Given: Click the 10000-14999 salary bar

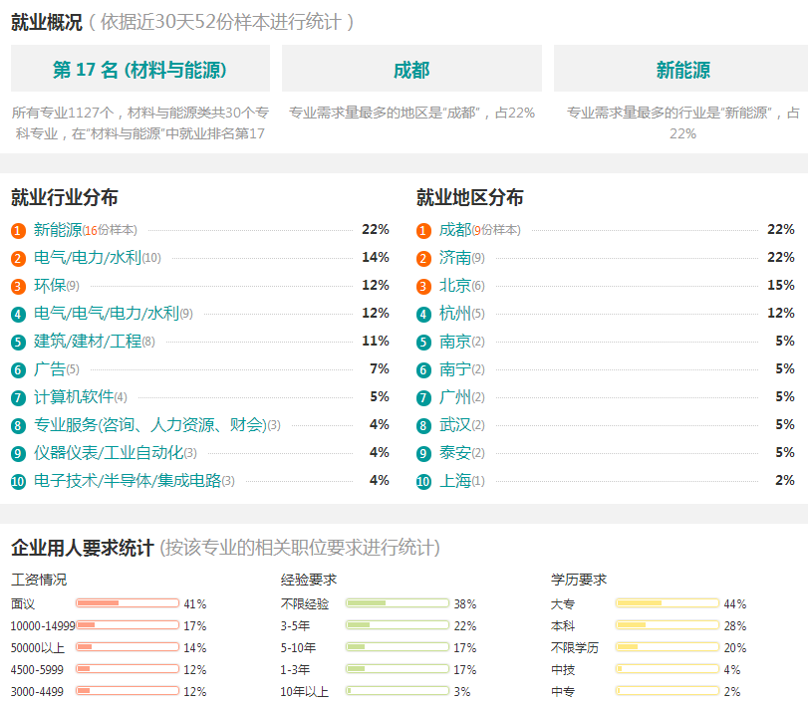Looking at the screenshot, I should pos(128,625).
